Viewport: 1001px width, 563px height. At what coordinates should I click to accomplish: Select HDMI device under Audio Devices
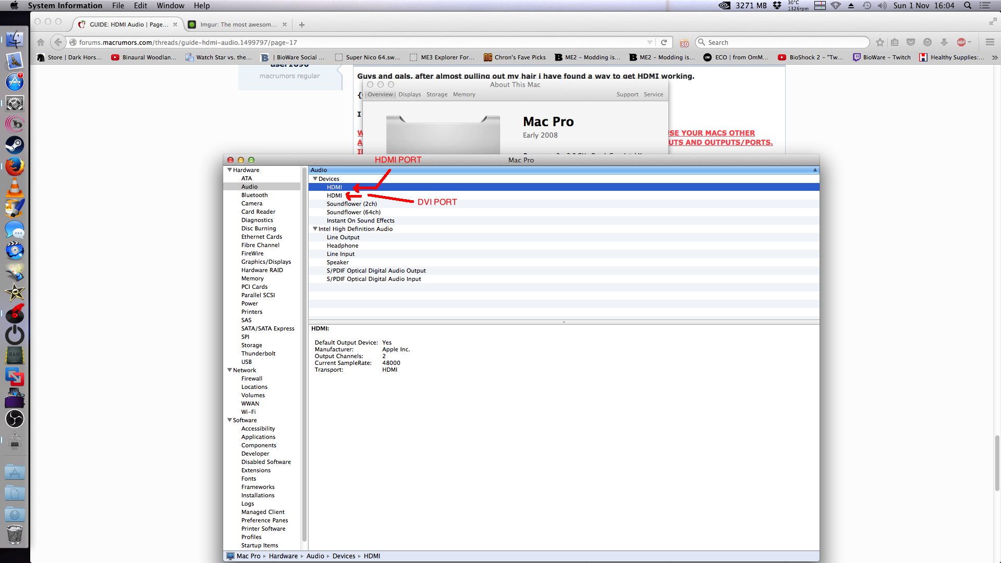click(x=334, y=186)
